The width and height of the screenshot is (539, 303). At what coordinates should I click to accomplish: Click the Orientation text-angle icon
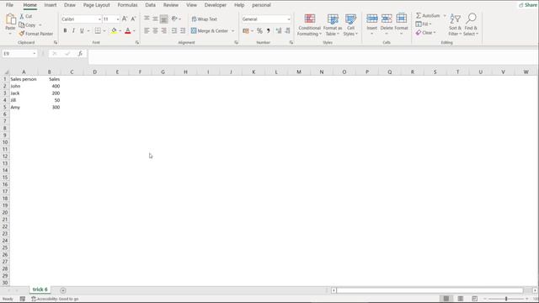pos(174,19)
